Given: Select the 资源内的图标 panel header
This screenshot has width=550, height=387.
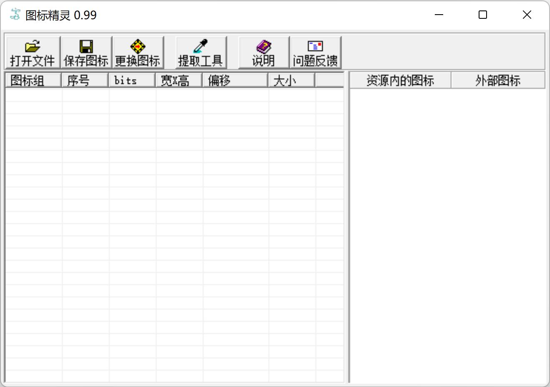Looking at the screenshot, I should (x=399, y=80).
